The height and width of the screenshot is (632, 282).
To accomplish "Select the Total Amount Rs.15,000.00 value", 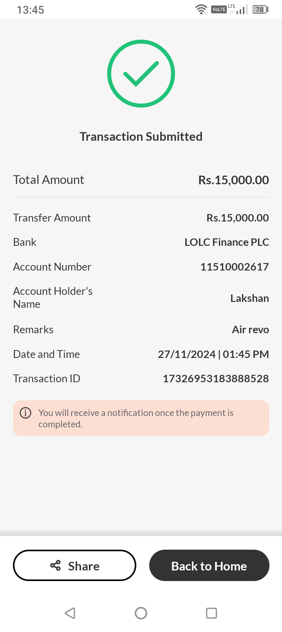I will pos(233,180).
